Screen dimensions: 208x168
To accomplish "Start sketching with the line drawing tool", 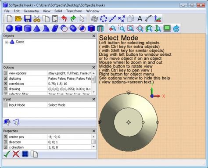I will pyautogui.click(x=94, y=19).
